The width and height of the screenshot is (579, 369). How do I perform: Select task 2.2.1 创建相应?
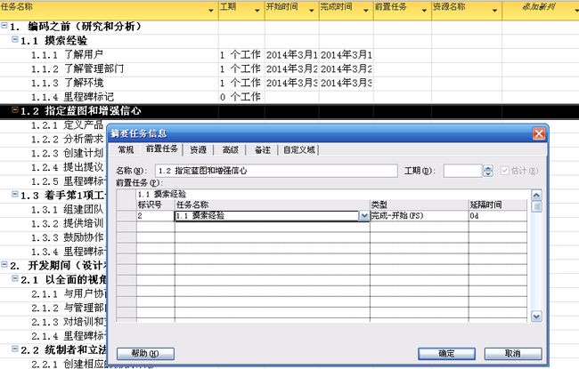(x=69, y=365)
